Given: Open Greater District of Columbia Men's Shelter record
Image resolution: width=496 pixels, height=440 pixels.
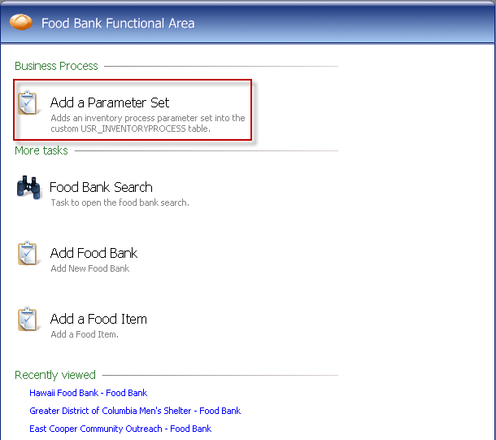Looking at the screenshot, I should tap(135, 411).
